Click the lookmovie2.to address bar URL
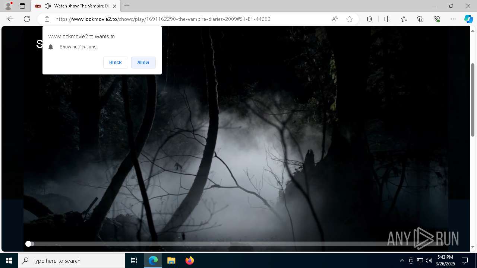477x268 pixels. pos(163,19)
